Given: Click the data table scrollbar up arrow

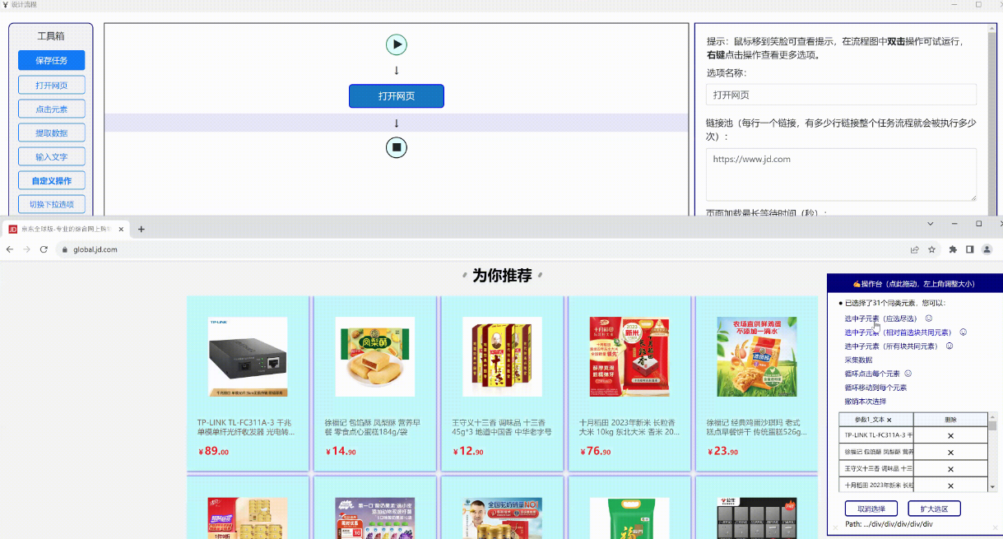Looking at the screenshot, I should coord(993,416).
